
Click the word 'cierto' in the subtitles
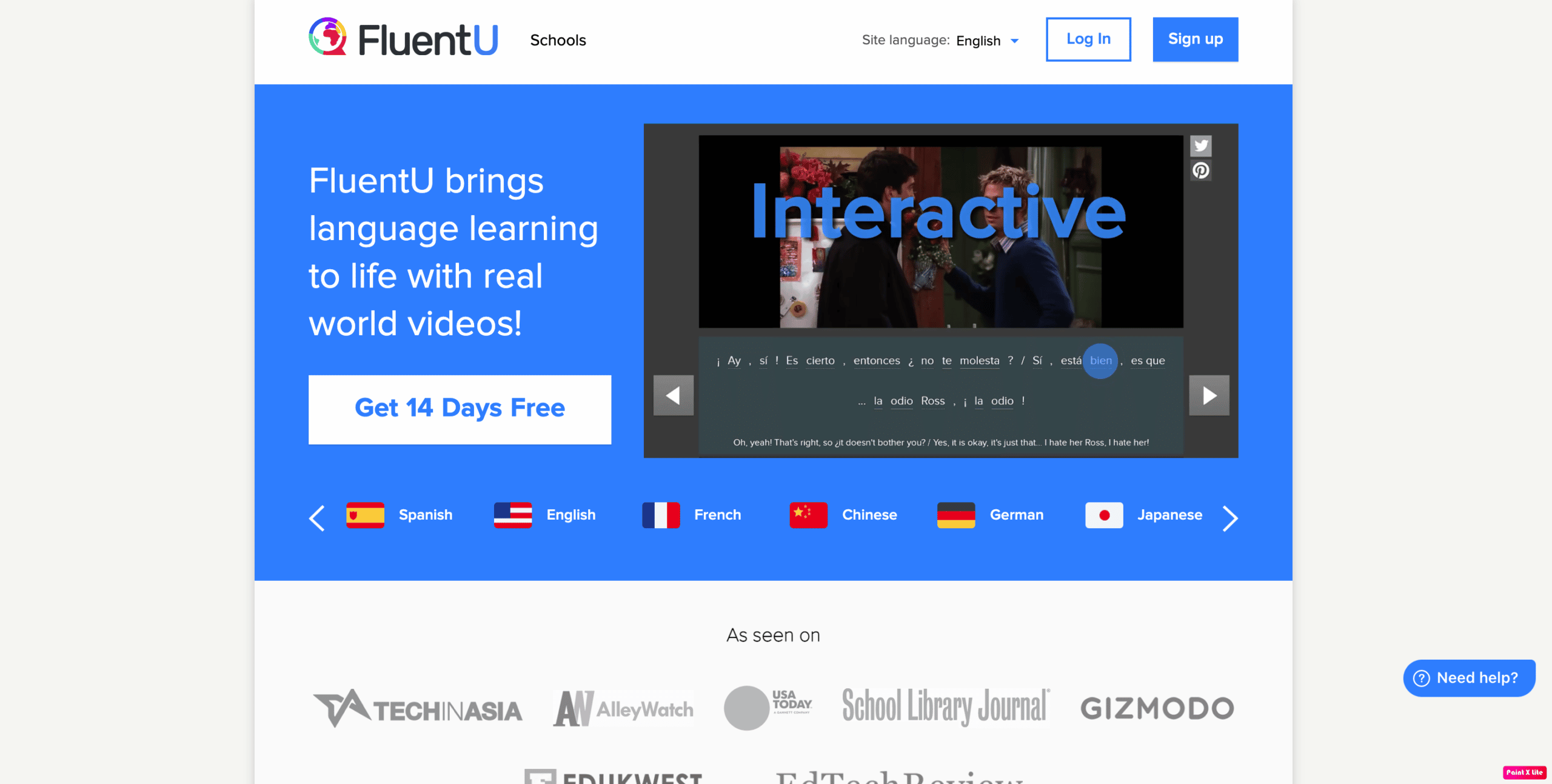pos(820,361)
